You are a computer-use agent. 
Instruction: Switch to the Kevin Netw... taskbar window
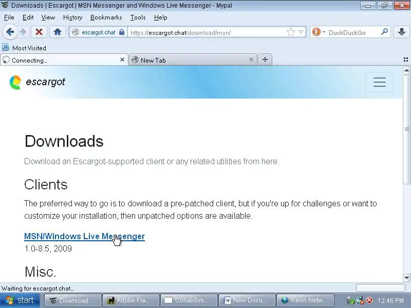coord(305,300)
